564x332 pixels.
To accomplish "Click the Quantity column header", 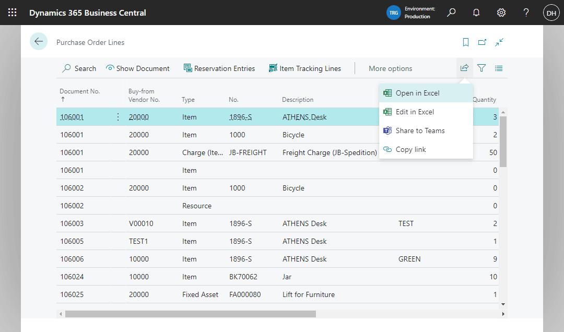I will [x=484, y=100].
